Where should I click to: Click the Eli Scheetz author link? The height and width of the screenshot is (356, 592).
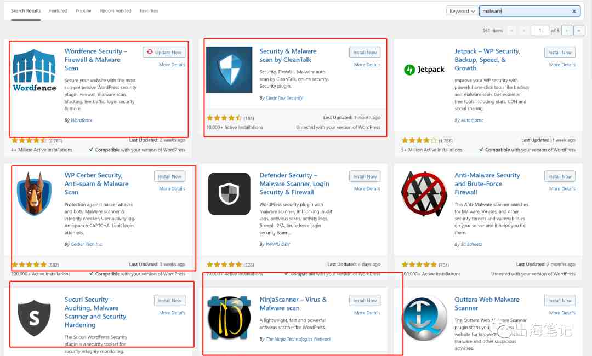pyautogui.click(x=471, y=244)
